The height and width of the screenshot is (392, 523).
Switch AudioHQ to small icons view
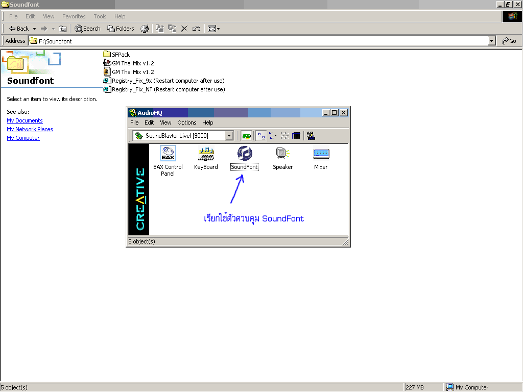click(x=273, y=136)
